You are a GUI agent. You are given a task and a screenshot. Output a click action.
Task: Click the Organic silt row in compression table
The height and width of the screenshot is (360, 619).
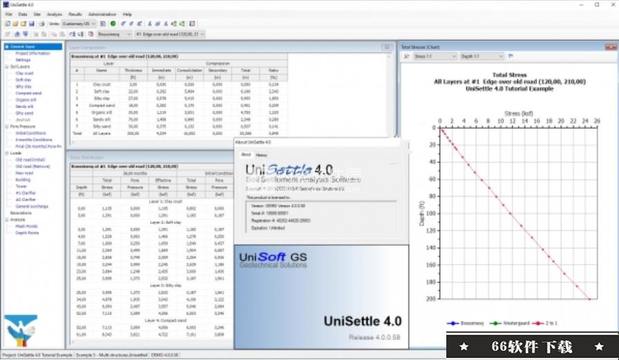click(x=179, y=112)
